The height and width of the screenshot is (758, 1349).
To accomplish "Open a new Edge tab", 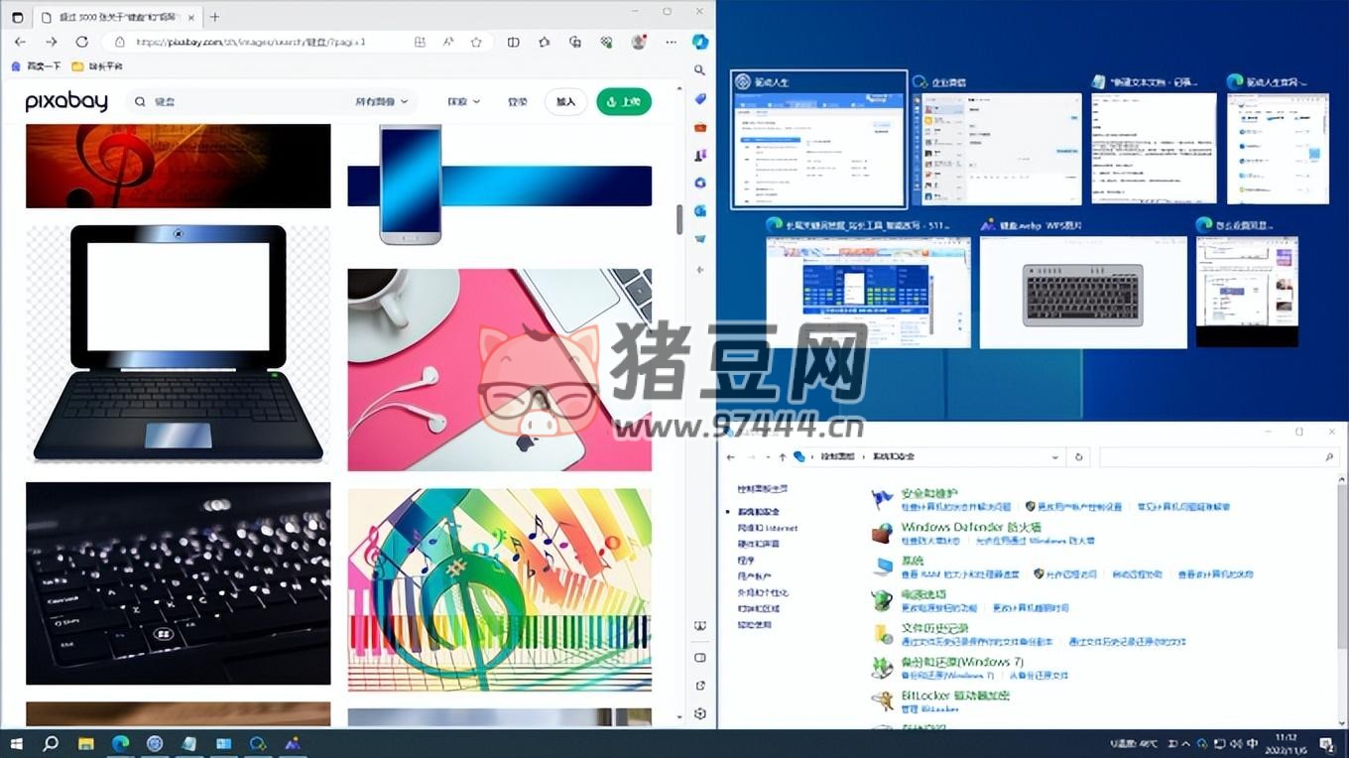I will coord(214,16).
